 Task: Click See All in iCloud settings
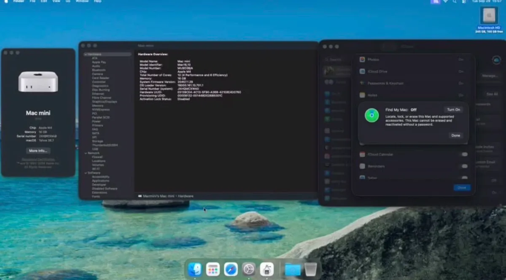492,94
